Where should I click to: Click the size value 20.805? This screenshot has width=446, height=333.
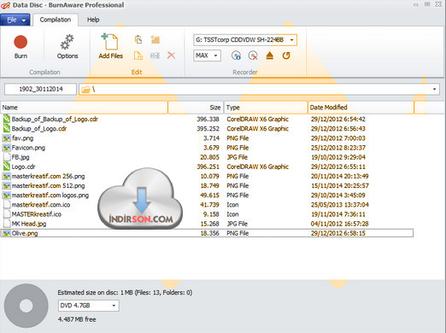[x=209, y=157]
